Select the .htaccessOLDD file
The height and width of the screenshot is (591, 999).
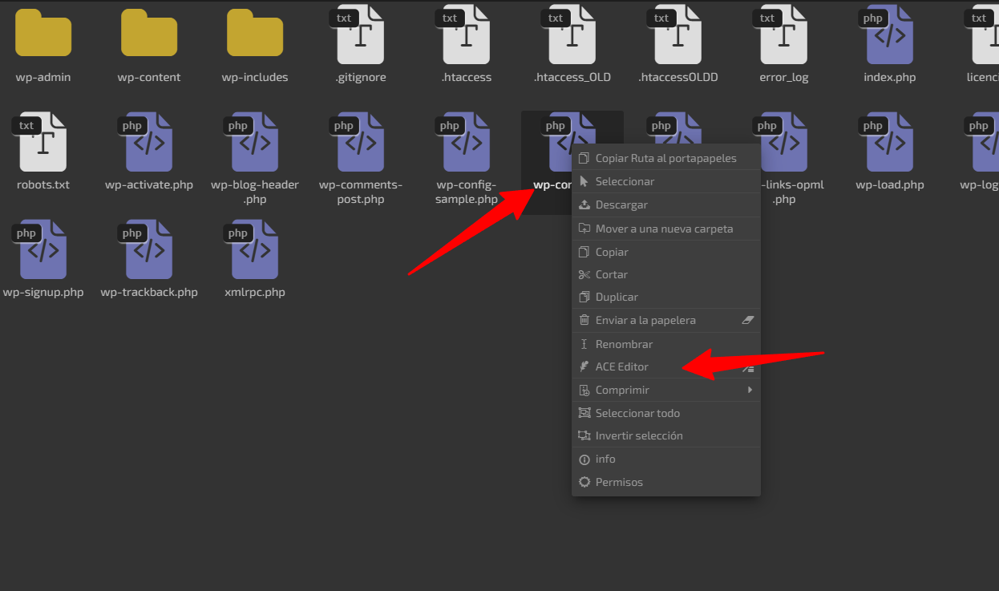[678, 44]
